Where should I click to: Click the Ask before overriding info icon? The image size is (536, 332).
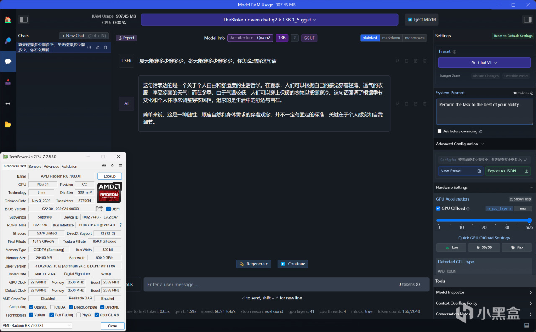click(x=481, y=131)
